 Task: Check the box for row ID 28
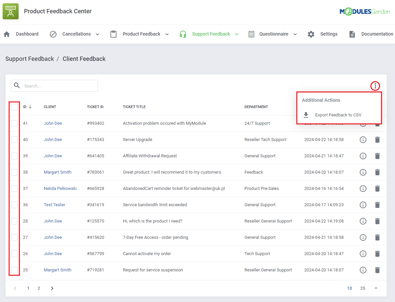click(14, 221)
